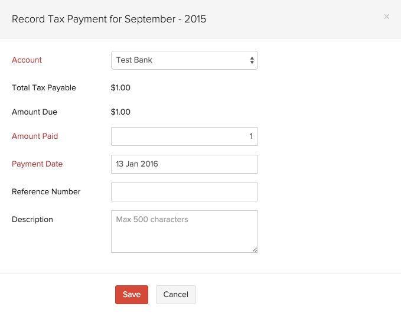Click into the Reference Number box

[184, 192]
